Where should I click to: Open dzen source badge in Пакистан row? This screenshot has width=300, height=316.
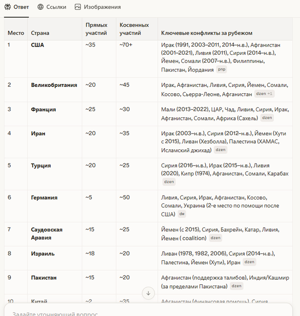(237, 286)
